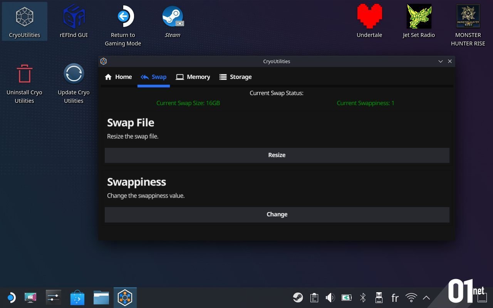Open the Storage tab
Viewport: 493px width, 308px height.
235,77
